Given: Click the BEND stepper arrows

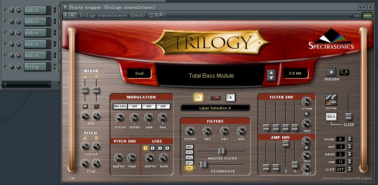Looking at the screenshot, I should [349, 154].
